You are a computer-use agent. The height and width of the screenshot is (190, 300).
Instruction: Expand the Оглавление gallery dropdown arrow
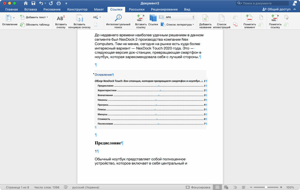(14, 18)
